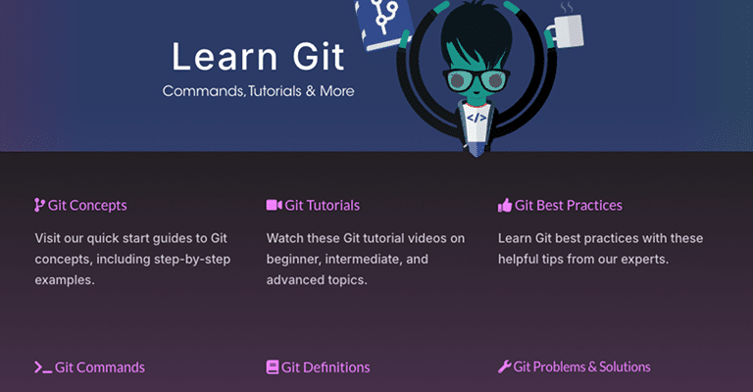
Task: Click the terminal prompt icon beside Git Commands
Action: [43, 367]
